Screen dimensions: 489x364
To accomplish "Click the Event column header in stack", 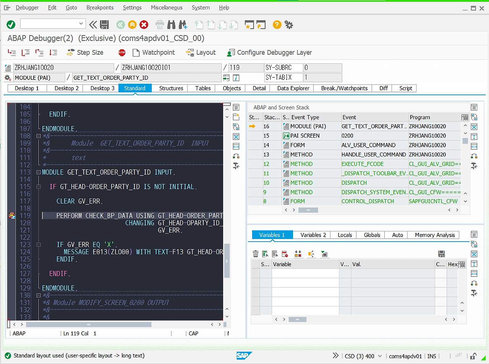I will (x=374, y=117).
